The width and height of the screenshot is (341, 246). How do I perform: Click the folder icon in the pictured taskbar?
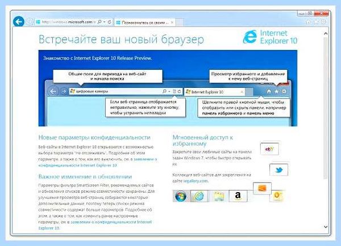[x=218, y=196]
